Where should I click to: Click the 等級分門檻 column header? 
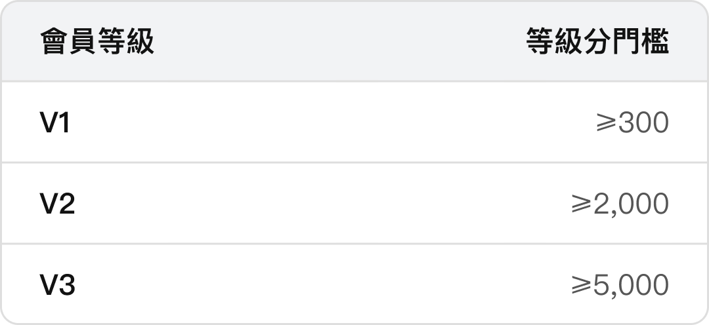[597, 43]
